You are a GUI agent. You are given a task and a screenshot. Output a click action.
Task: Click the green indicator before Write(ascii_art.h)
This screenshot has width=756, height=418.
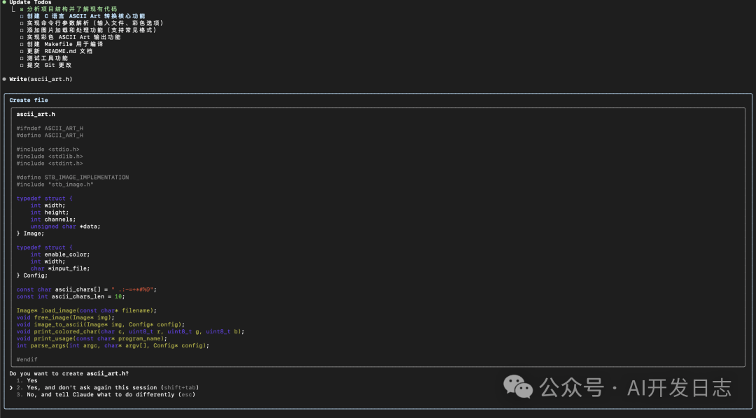pyautogui.click(x=5, y=79)
